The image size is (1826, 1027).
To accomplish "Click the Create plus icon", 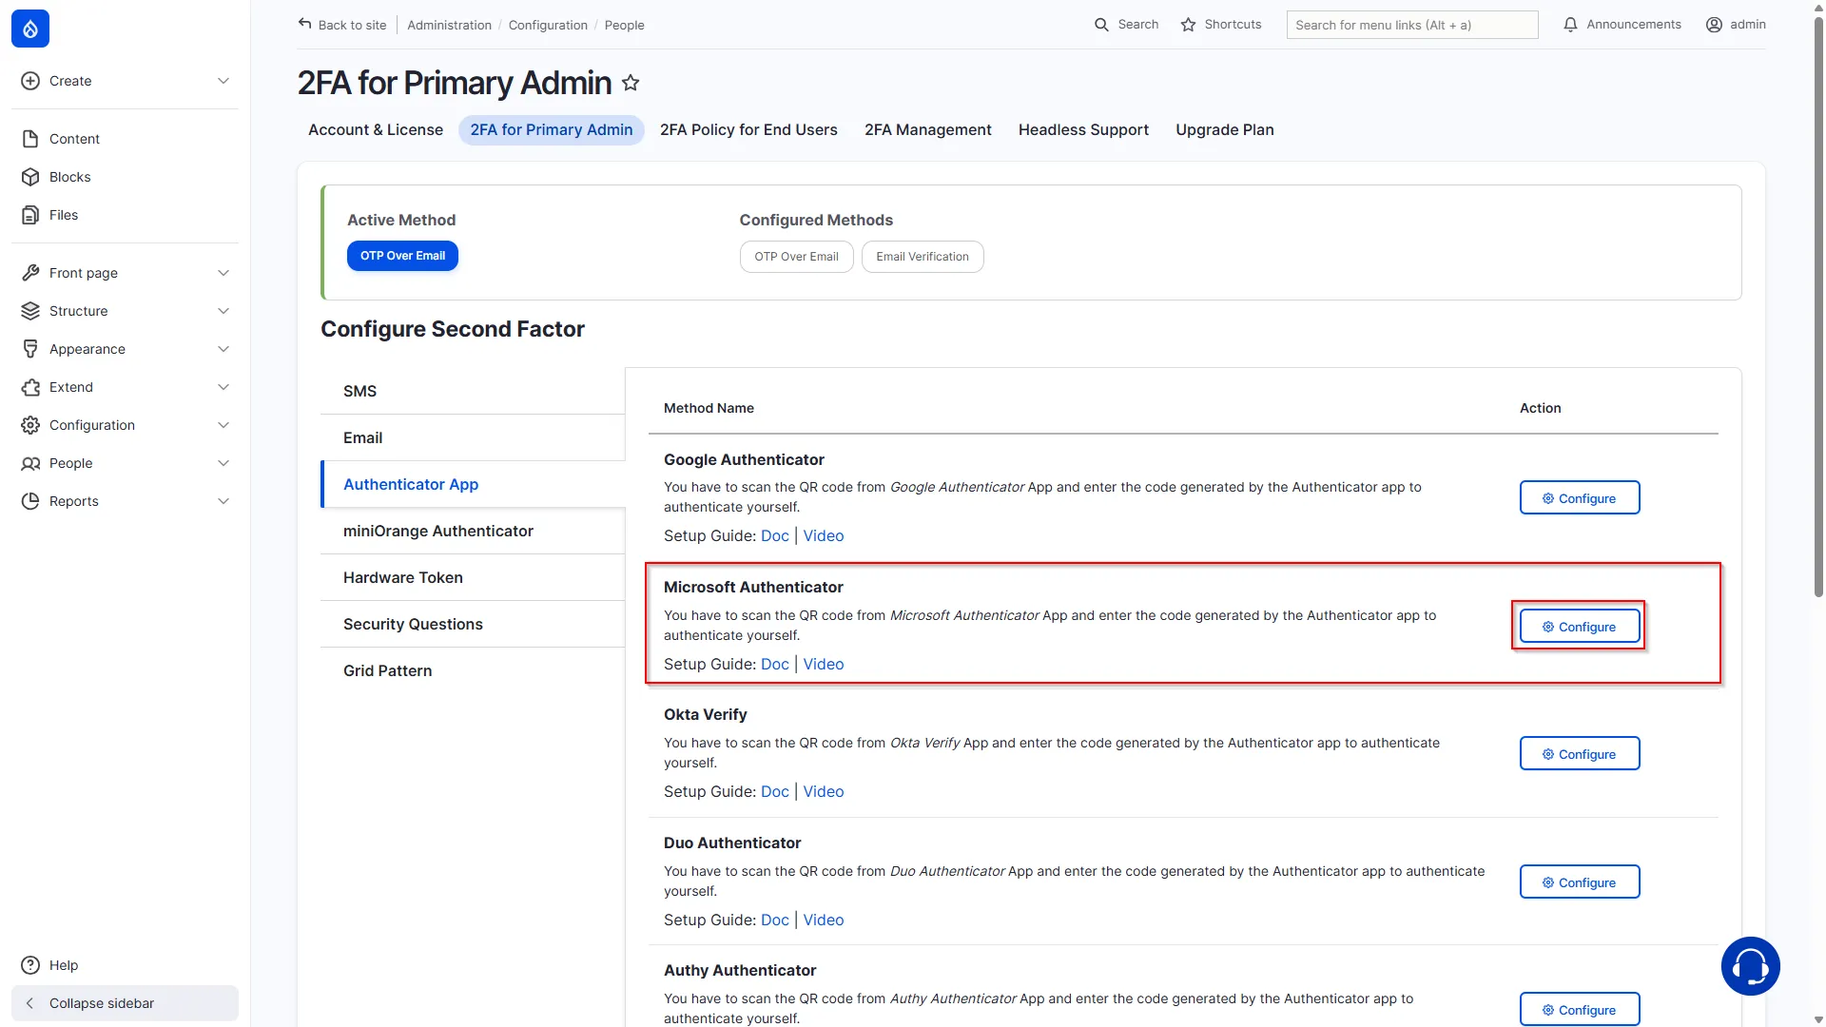I will tap(30, 81).
